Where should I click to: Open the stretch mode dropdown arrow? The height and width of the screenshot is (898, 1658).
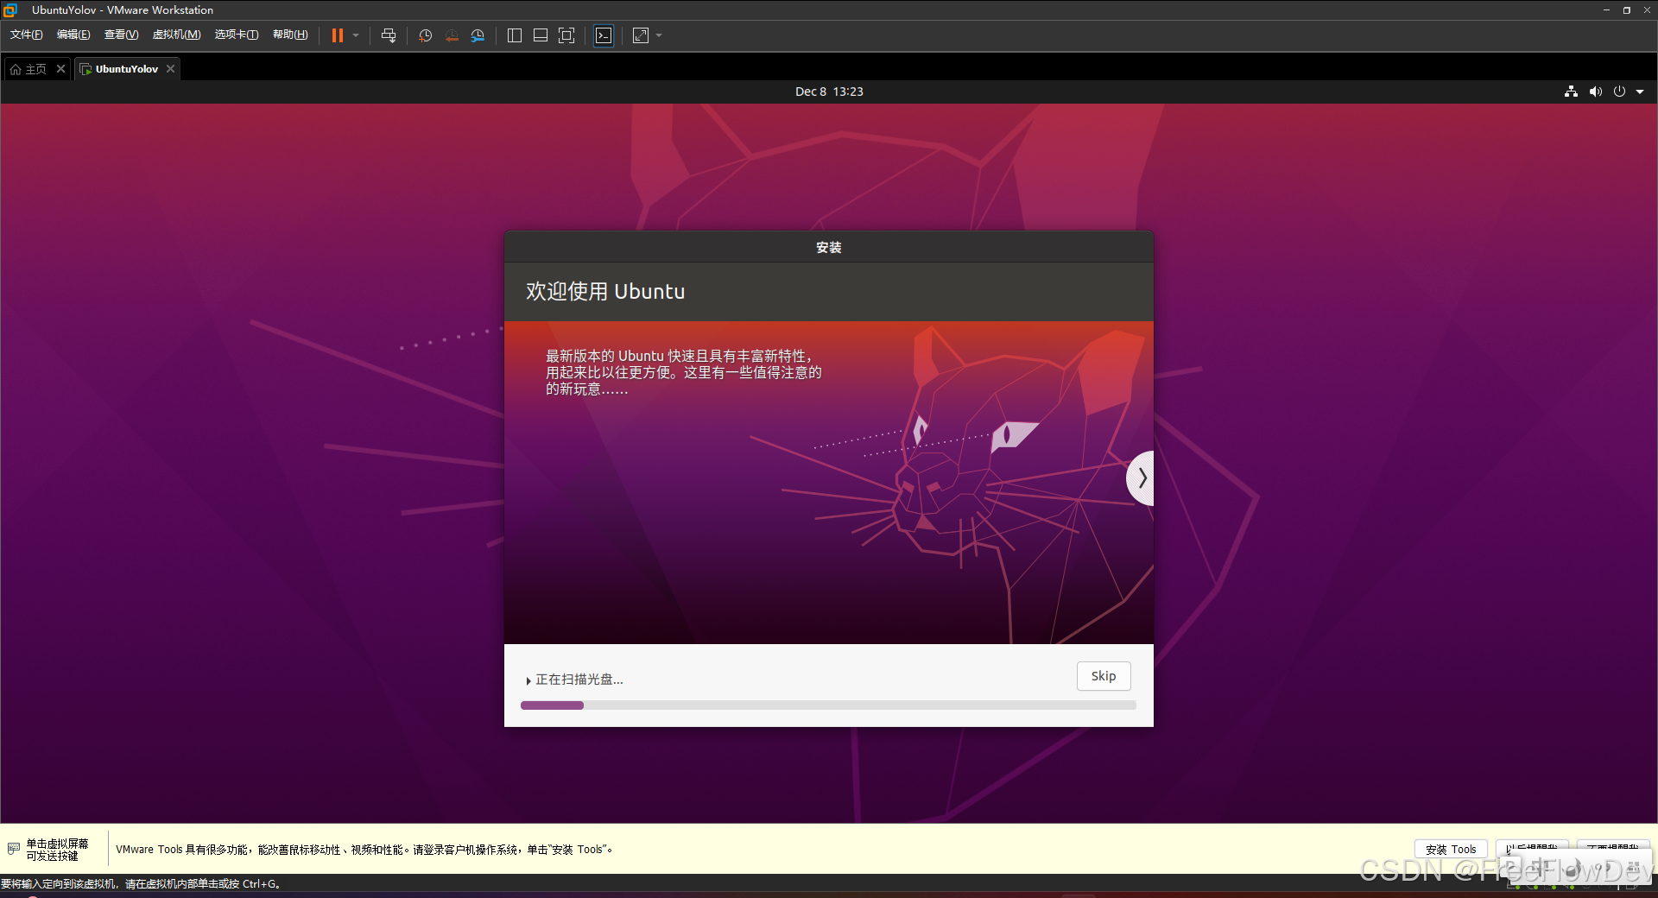coord(656,35)
